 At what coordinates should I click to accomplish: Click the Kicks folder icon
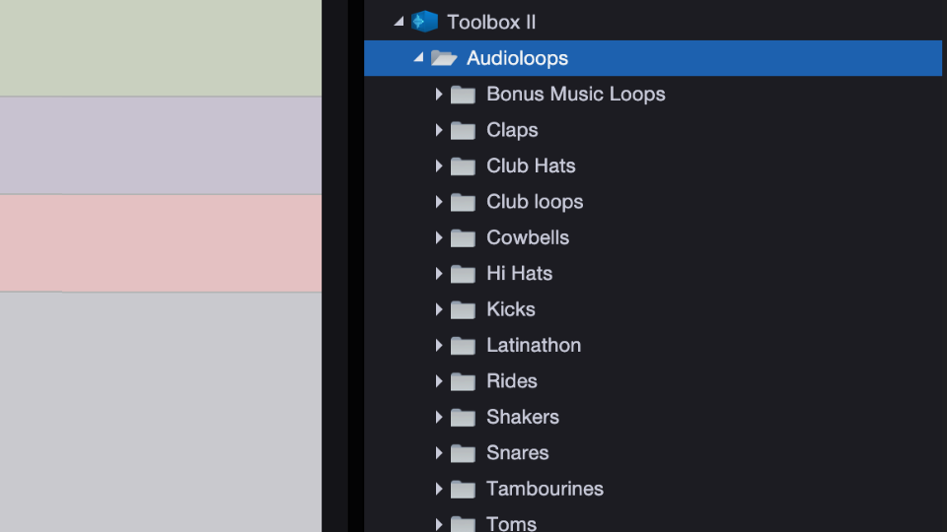463,309
